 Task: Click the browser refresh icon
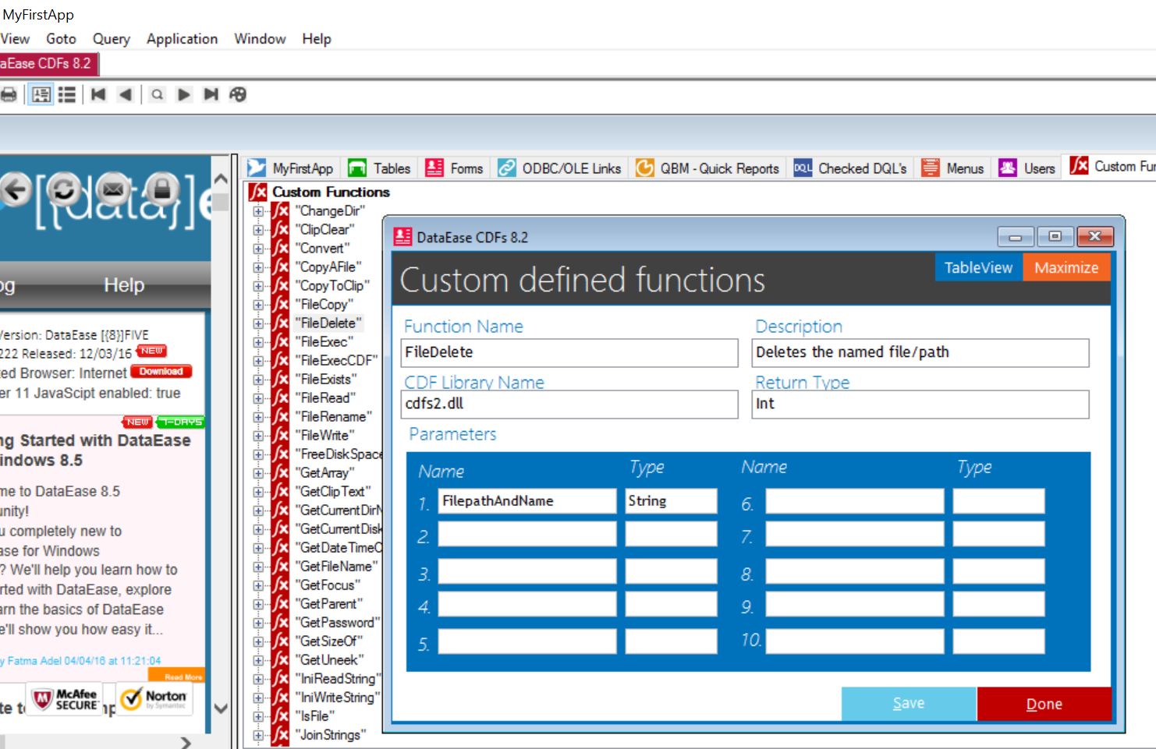tap(64, 189)
